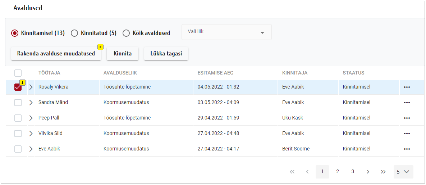Screen dimensions: 426x185
Task: Switch to page 2
Action: 338,172
